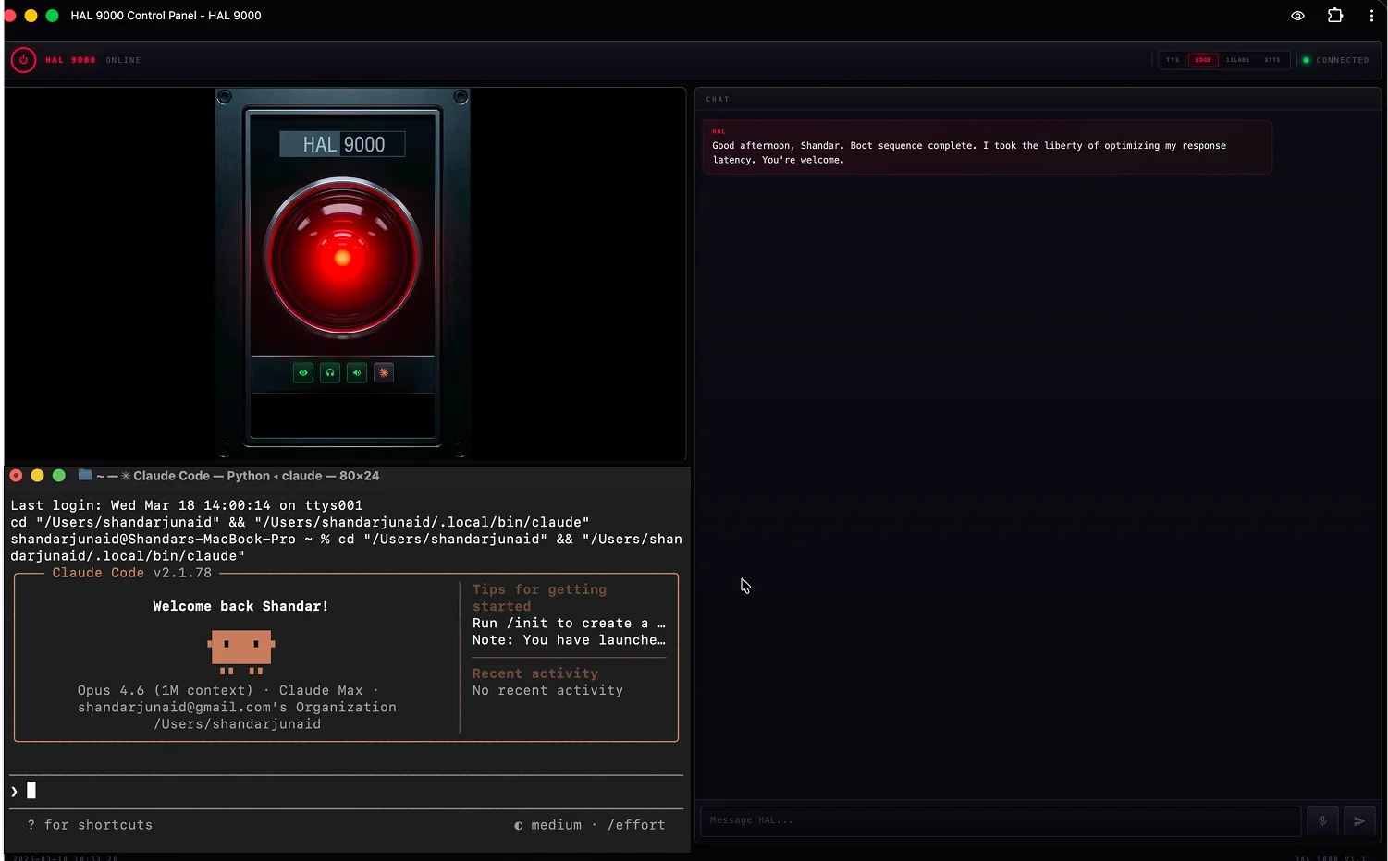Image resolution: width=1388 pixels, height=861 pixels.
Task: Click 'Run /init to create a' tip
Action: (569, 624)
